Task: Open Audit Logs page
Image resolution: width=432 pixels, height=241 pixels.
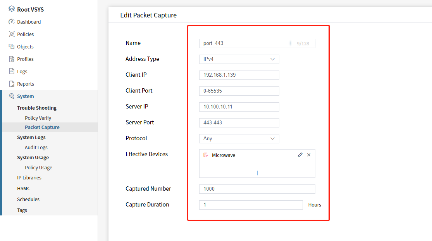Action: (x=36, y=148)
